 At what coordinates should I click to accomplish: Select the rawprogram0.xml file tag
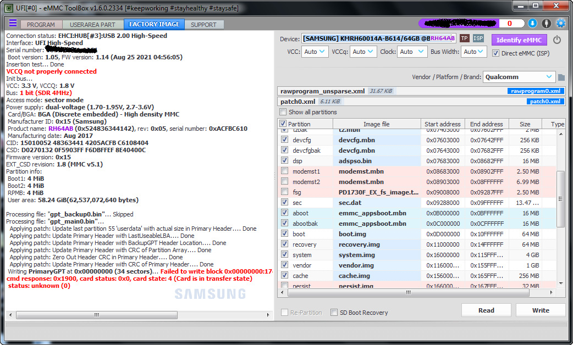pos(535,91)
